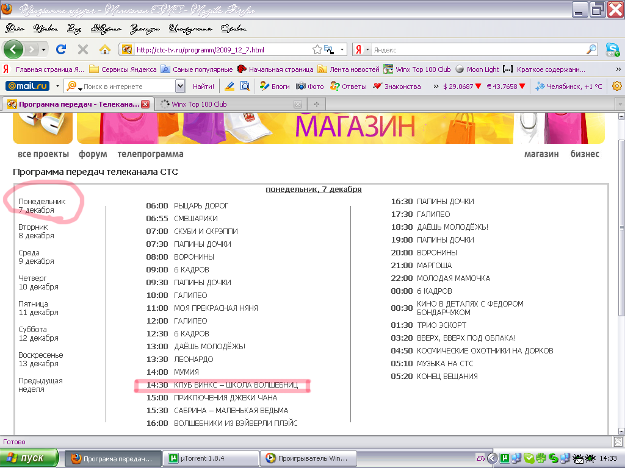Click the euro rate € 43.7658
Screen dimensions: 625x468
tap(506, 87)
